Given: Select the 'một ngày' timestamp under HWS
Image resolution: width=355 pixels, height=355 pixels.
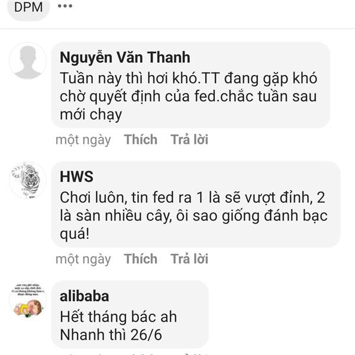Looking at the screenshot, I should (83, 259).
